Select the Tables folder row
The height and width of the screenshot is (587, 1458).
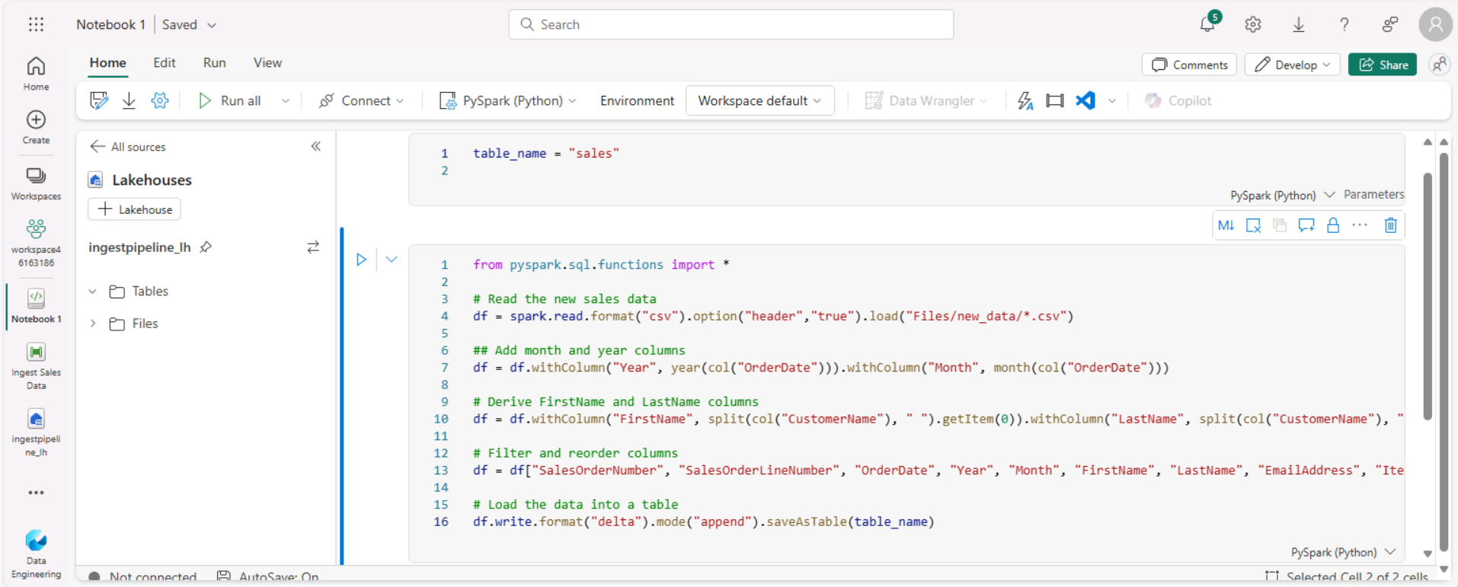point(206,292)
